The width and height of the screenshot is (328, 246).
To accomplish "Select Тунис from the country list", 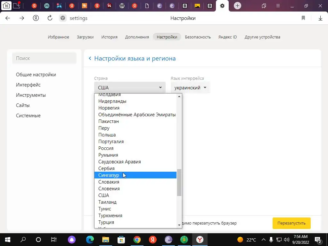I will pyautogui.click(x=135, y=209).
